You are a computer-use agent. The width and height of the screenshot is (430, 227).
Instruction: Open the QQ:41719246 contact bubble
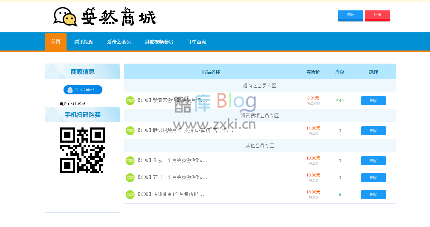[83, 90]
